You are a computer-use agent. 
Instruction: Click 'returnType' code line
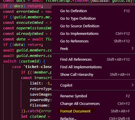coord(41,89)
